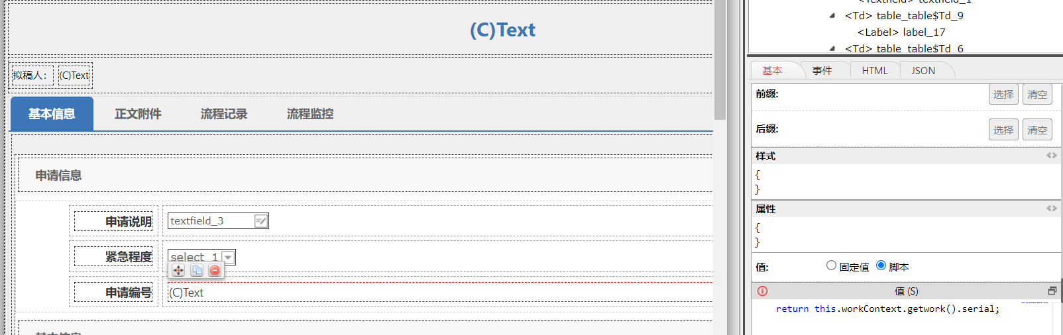Collapse the table_table$Td_9 tree node
Screen dimensions: 1063x335
[x=832, y=16]
